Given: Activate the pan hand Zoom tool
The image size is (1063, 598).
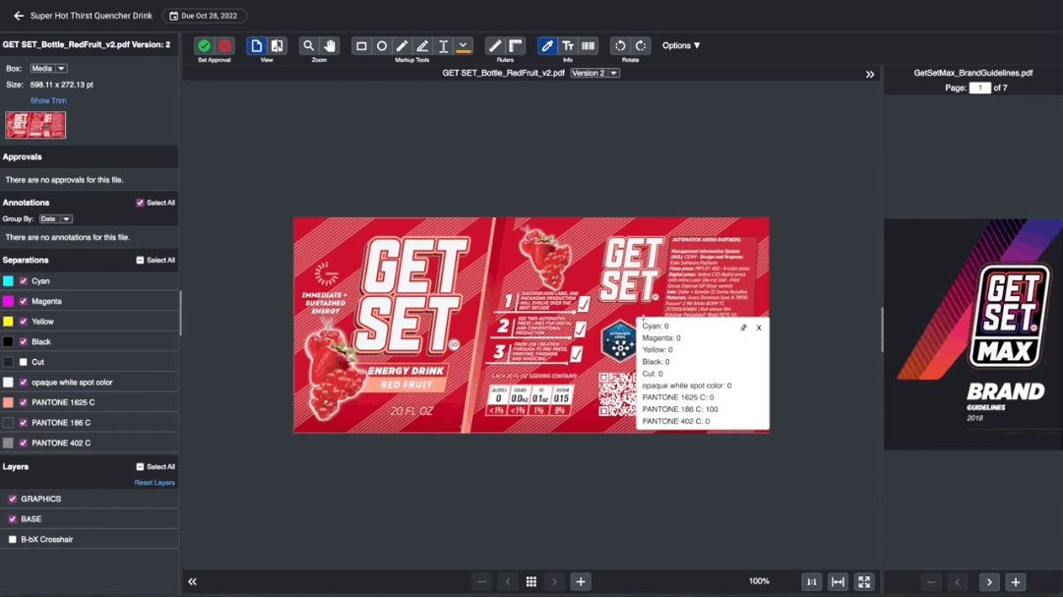Looking at the screenshot, I should pyautogui.click(x=329, y=45).
